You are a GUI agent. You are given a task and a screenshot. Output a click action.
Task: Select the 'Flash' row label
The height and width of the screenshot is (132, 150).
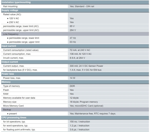[6, 90]
